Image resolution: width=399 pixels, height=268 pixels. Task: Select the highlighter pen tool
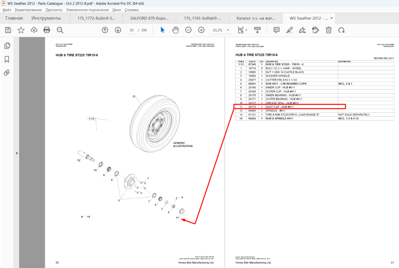click(x=289, y=30)
